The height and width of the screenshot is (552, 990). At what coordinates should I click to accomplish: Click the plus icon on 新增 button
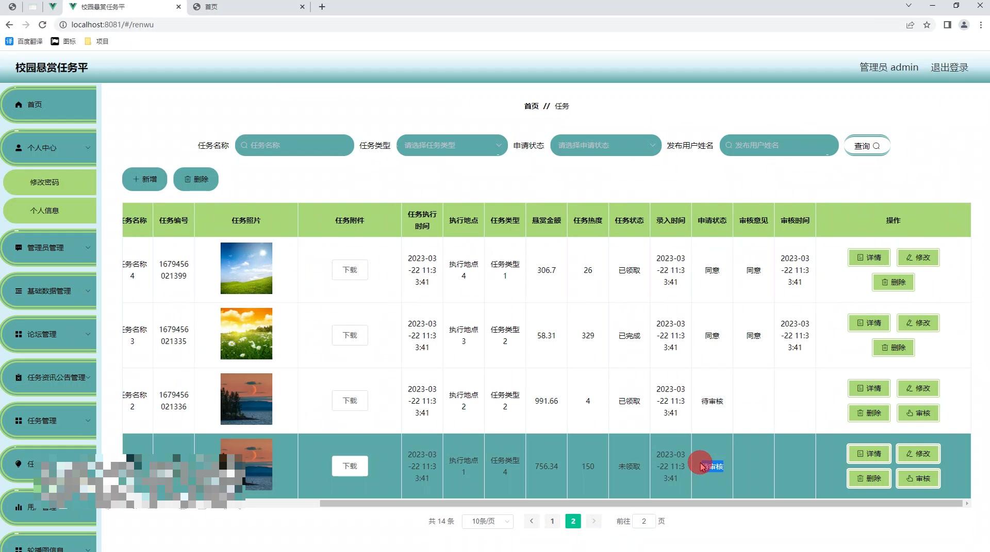pyautogui.click(x=137, y=179)
